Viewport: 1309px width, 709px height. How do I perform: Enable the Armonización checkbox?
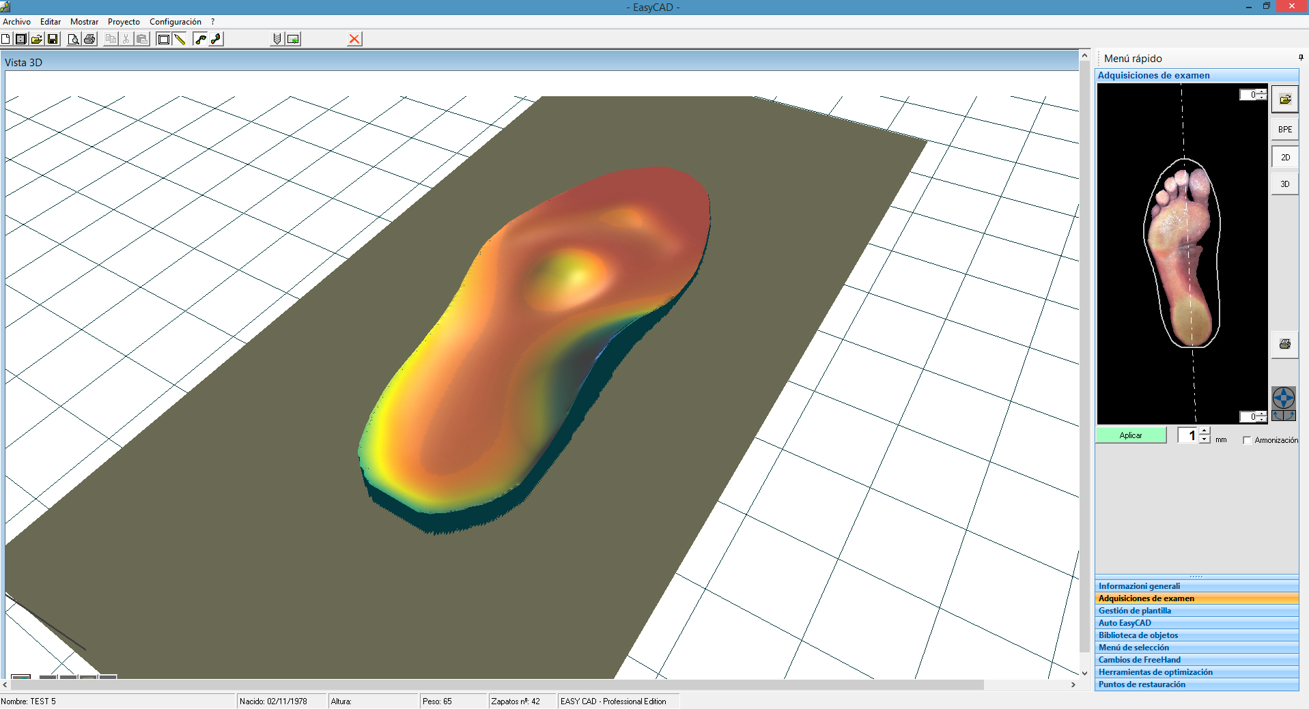1247,441
